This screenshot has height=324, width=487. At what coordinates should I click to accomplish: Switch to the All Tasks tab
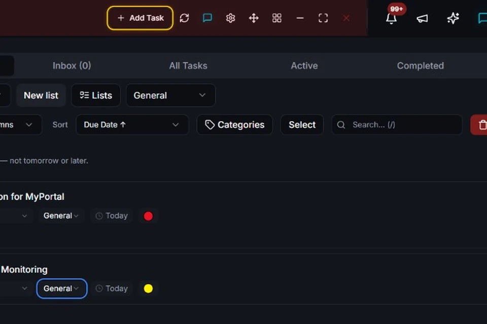(188, 66)
